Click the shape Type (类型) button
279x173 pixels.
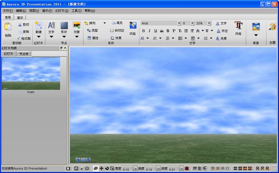[x=93, y=31]
